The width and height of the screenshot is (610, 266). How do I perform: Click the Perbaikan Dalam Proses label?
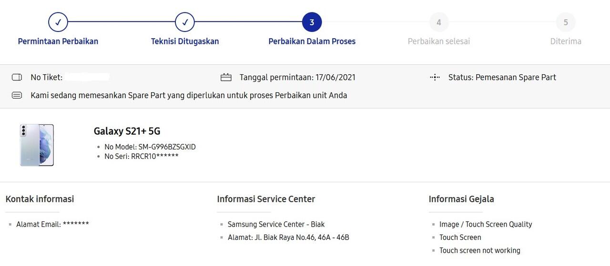point(312,41)
